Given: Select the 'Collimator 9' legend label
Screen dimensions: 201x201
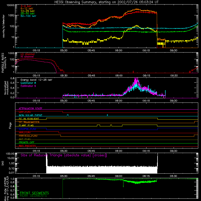Looking at the screenshot, I should [x=28, y=86].
